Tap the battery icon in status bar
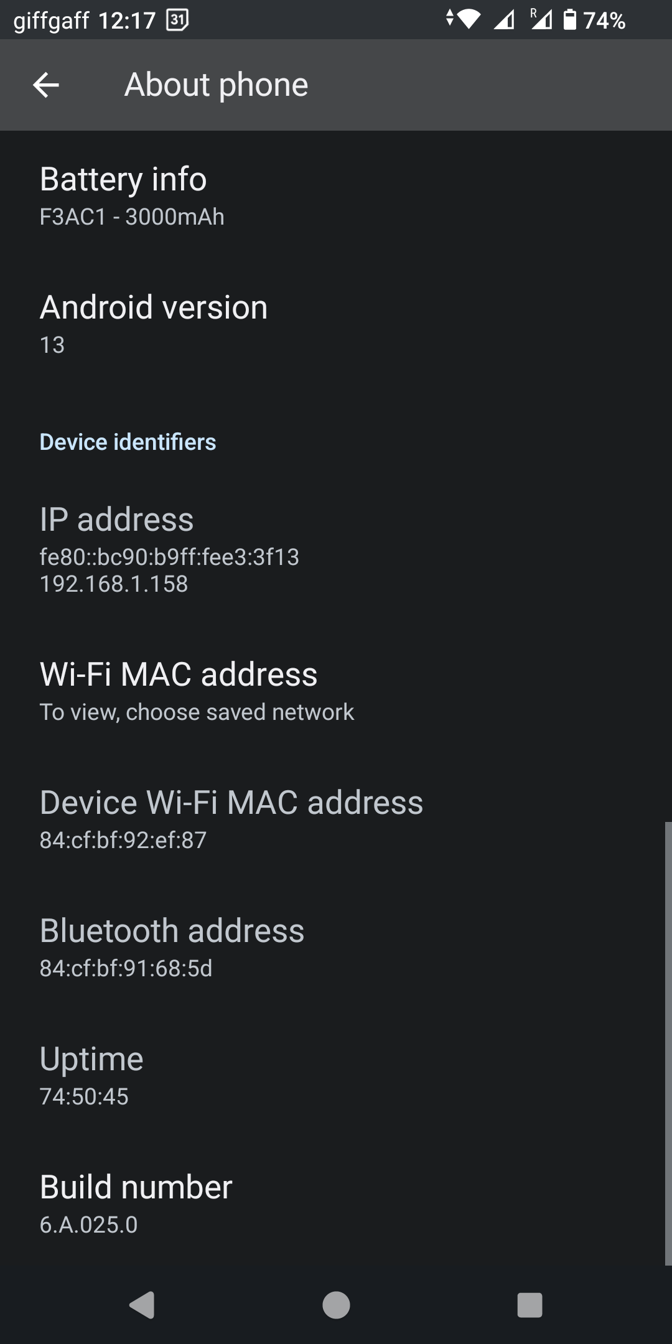672x1344 pixels. tap(569, 20)
